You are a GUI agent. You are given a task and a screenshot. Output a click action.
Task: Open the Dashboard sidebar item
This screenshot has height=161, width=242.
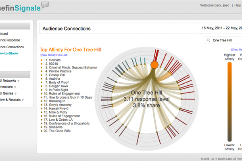click(4, 33)
